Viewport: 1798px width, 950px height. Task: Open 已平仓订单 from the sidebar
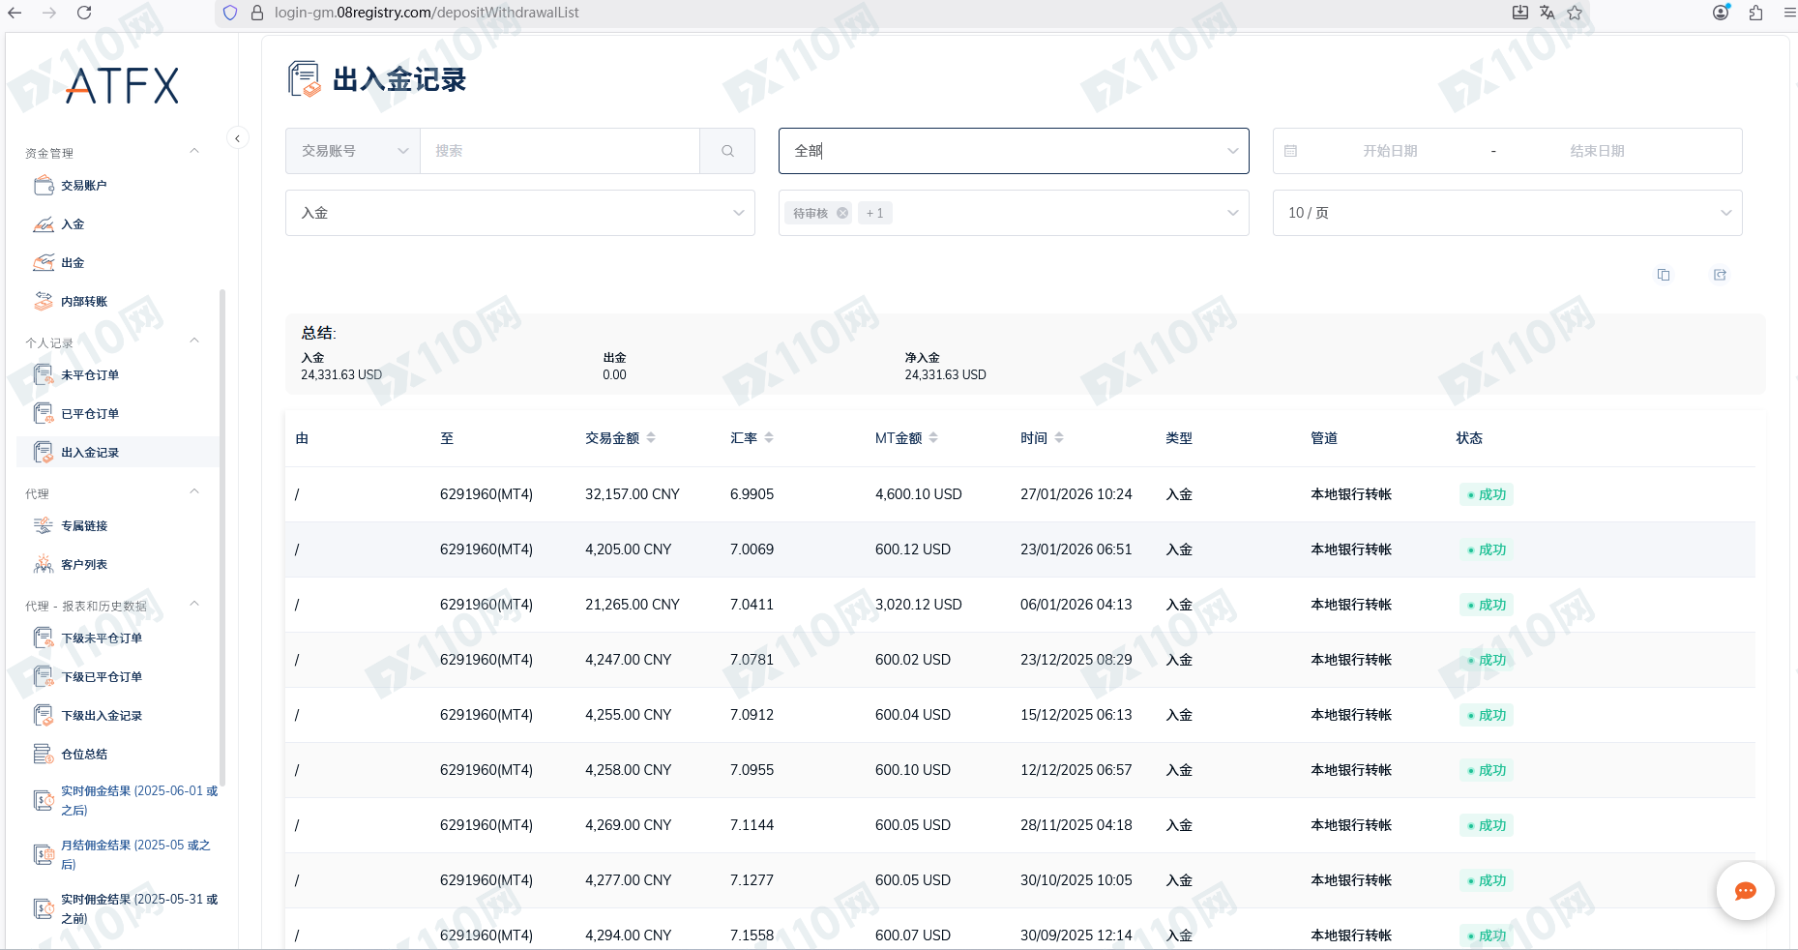90,414
